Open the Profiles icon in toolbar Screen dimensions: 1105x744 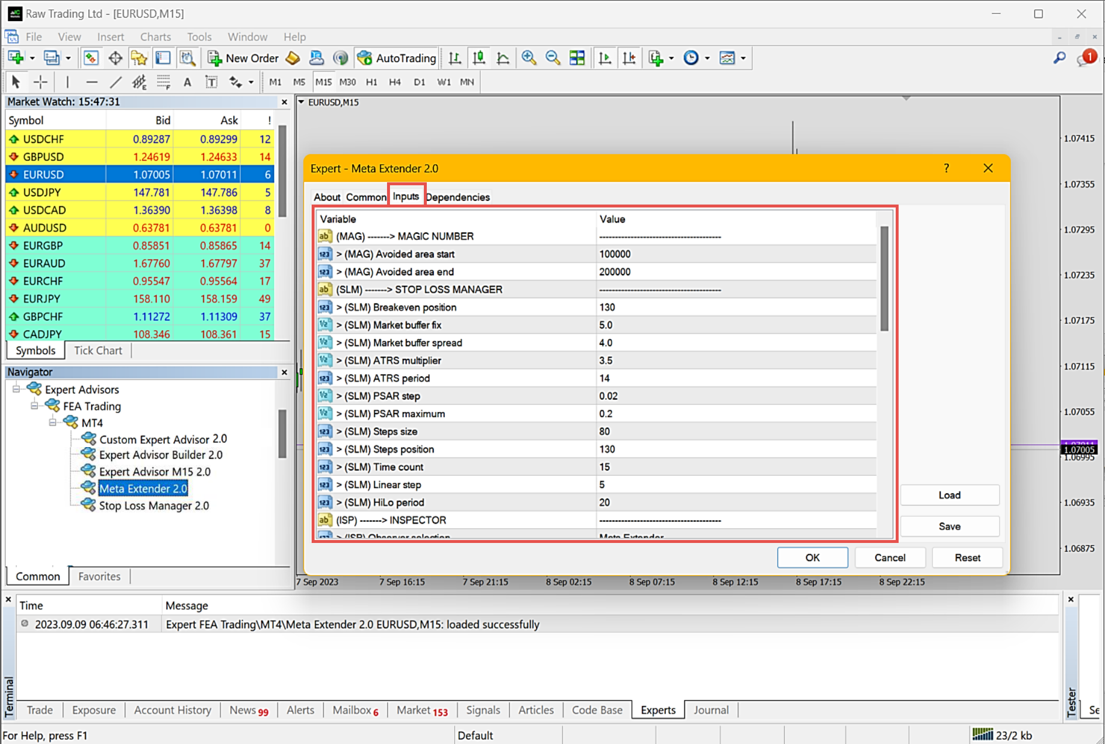(52, 58)
